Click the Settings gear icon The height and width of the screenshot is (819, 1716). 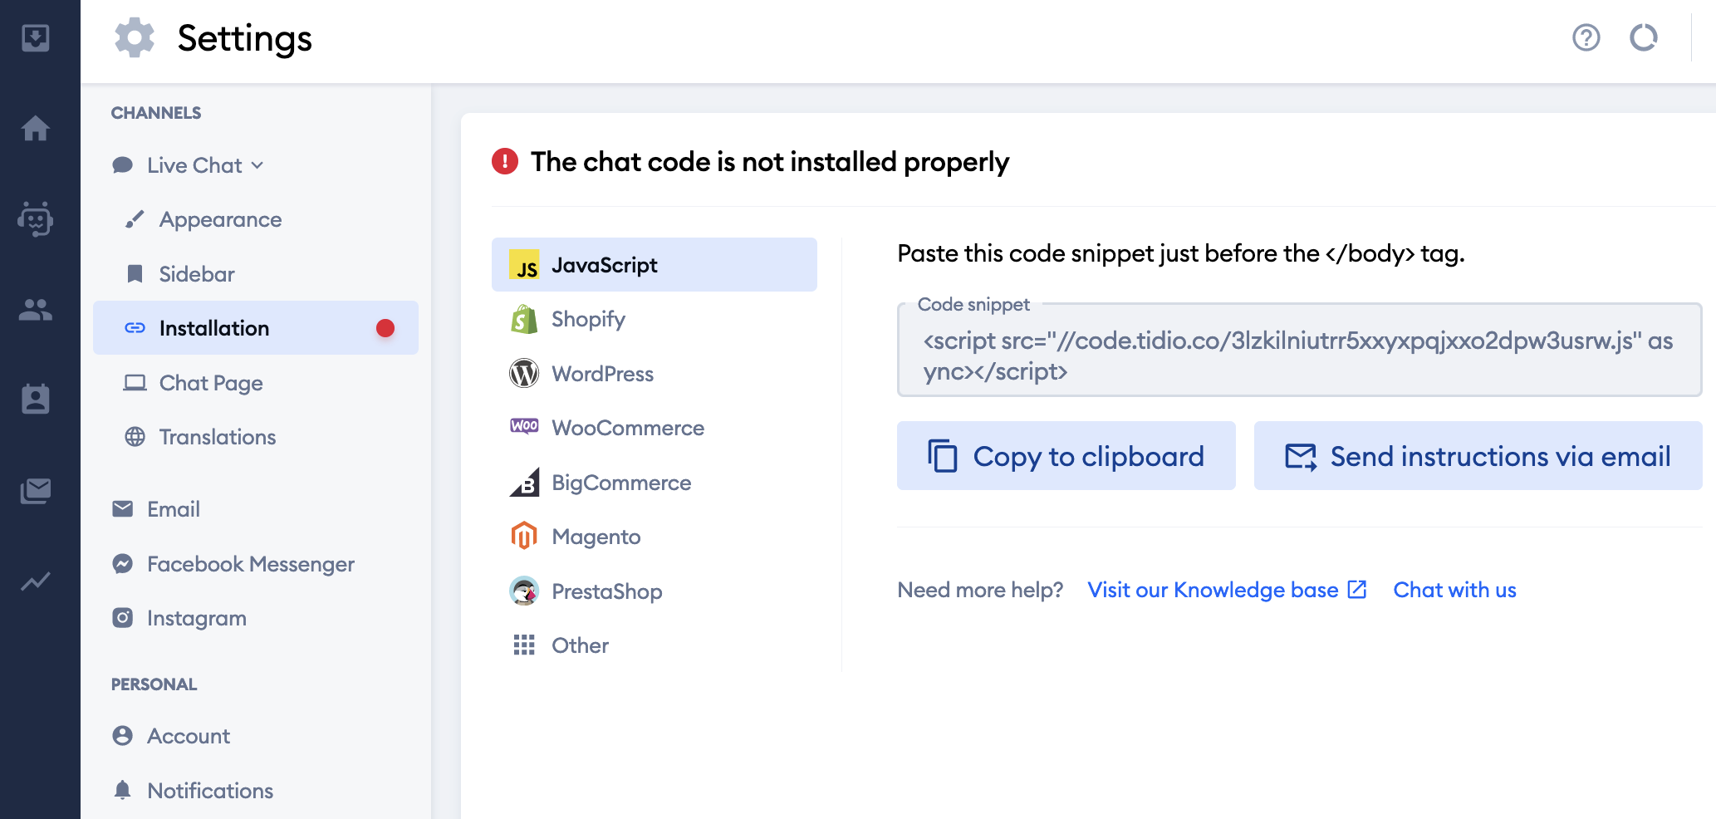(x=135, y=38)
